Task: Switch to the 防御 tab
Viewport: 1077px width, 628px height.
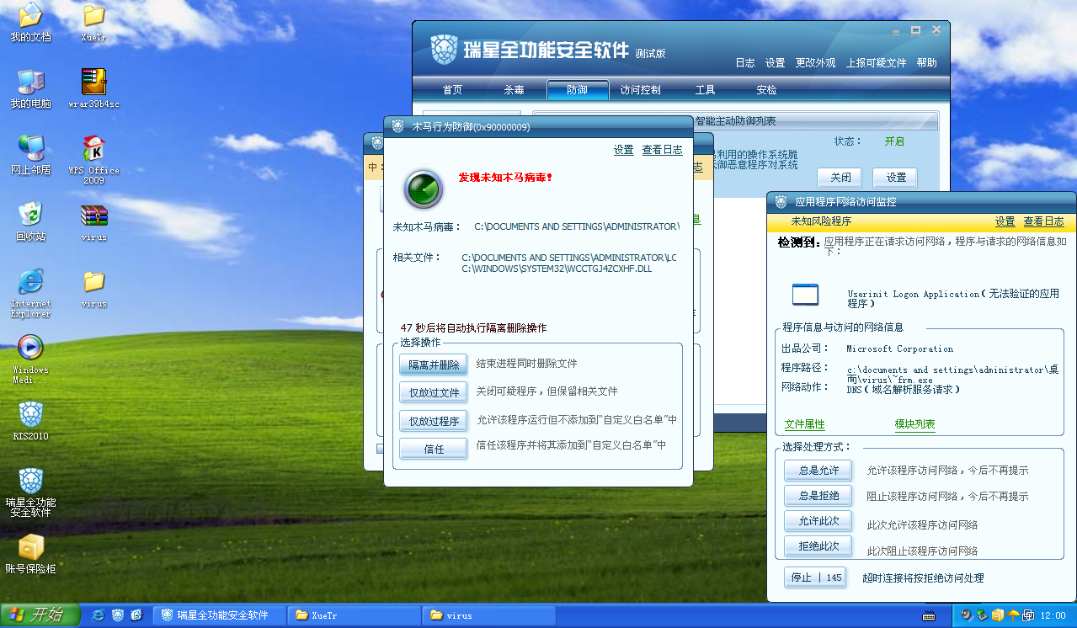Action: (x=578, y=90)
